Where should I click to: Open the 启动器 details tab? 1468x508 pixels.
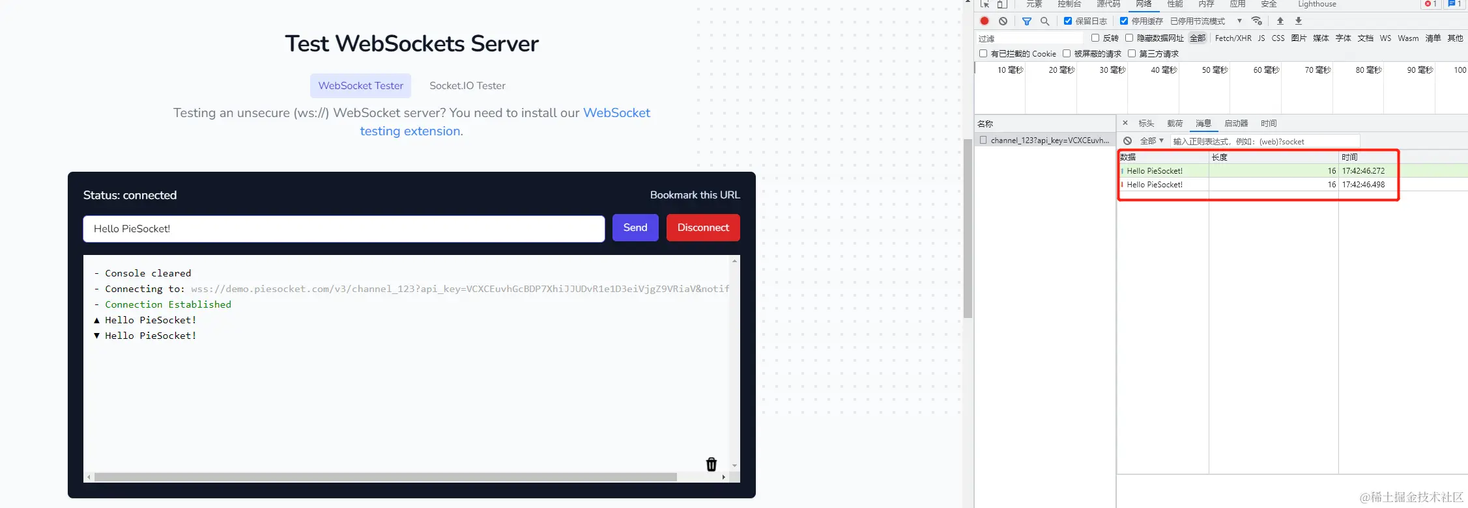click(x=1236, y=123)
